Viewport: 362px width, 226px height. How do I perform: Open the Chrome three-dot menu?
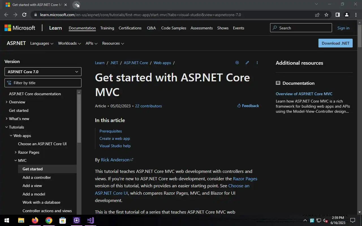(356, 15)
